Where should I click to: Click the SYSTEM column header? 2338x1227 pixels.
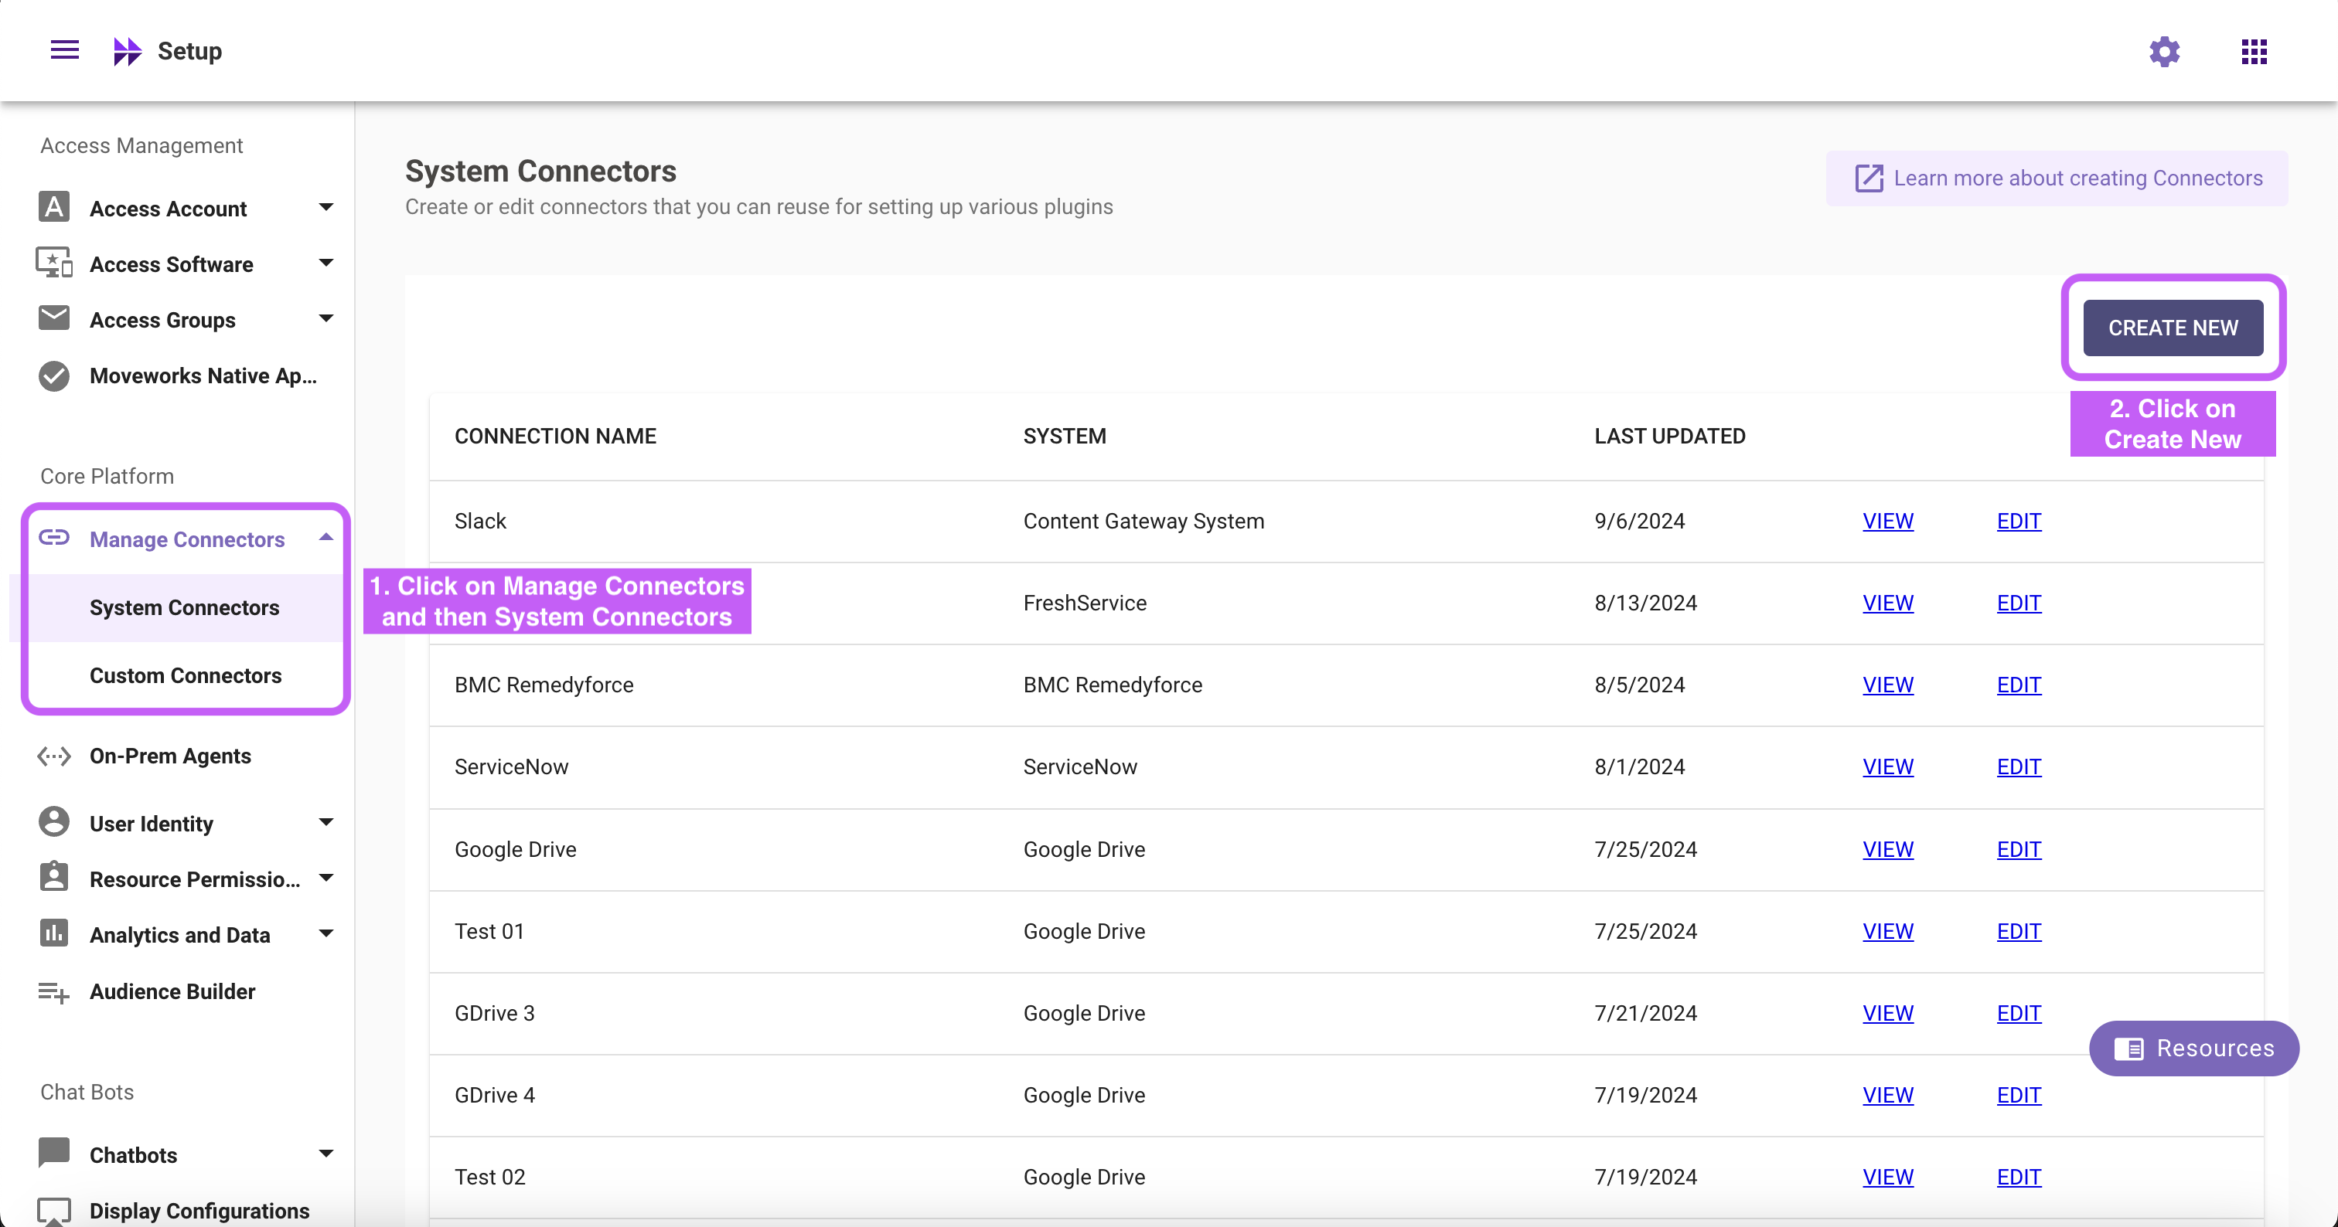pyautogui.click(x=1065, y=437)
